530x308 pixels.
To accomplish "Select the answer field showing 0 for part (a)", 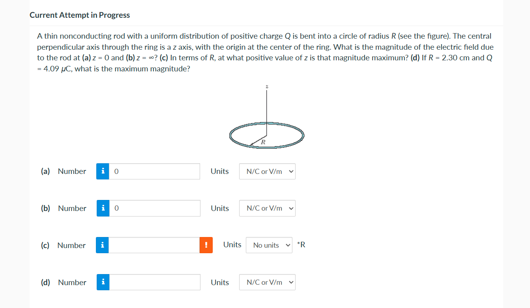I will click(154, 171).
